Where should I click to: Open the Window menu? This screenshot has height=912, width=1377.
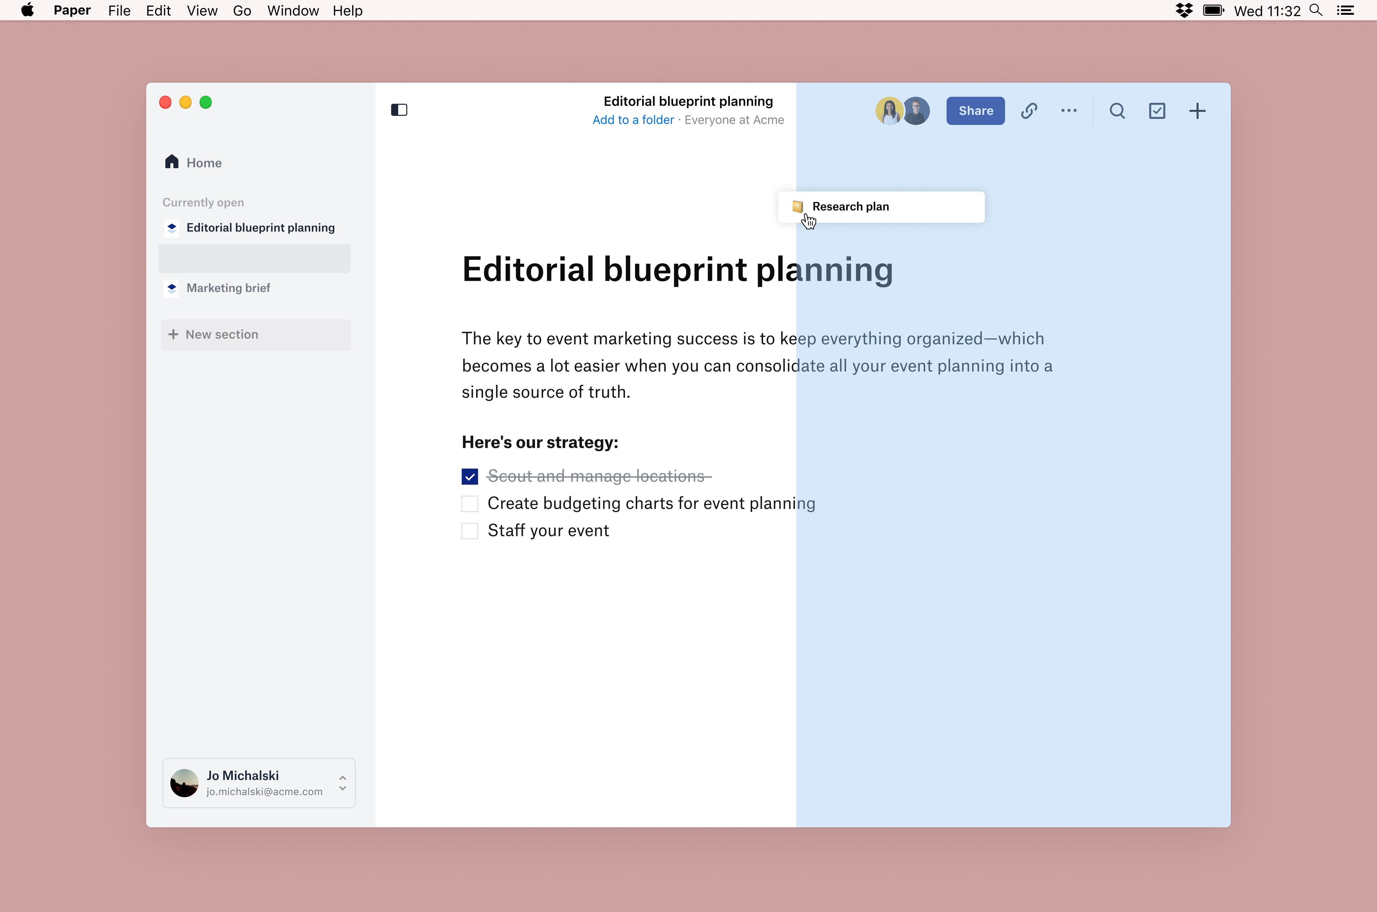coord(293,10)
